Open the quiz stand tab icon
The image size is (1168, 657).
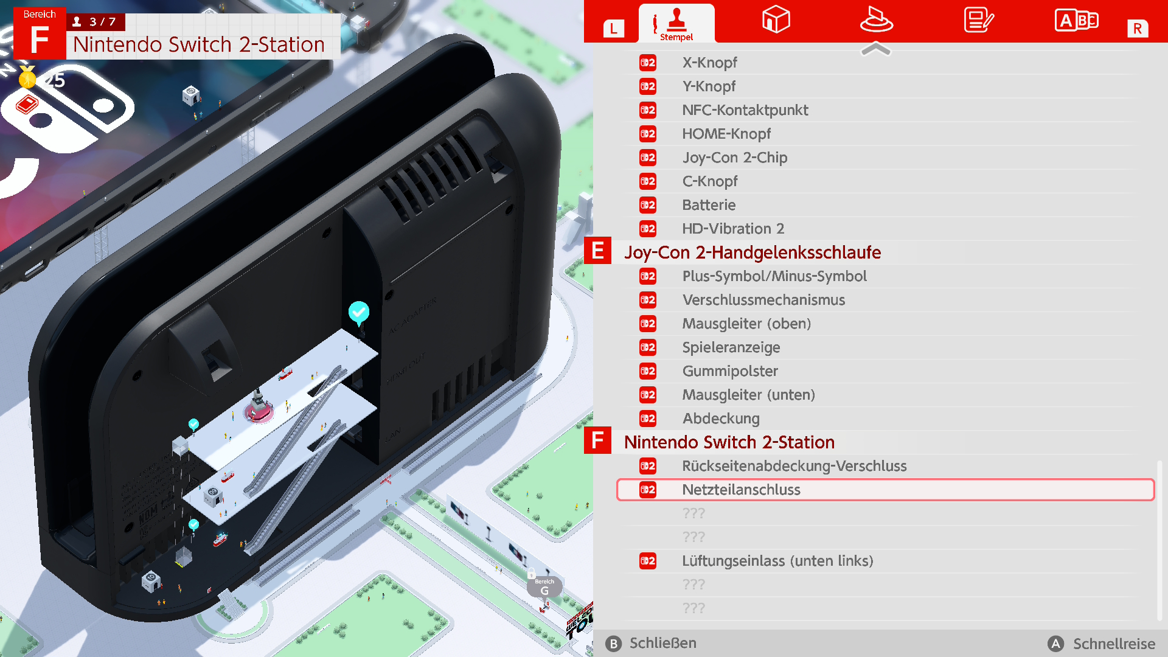click(x=876, y=20)
